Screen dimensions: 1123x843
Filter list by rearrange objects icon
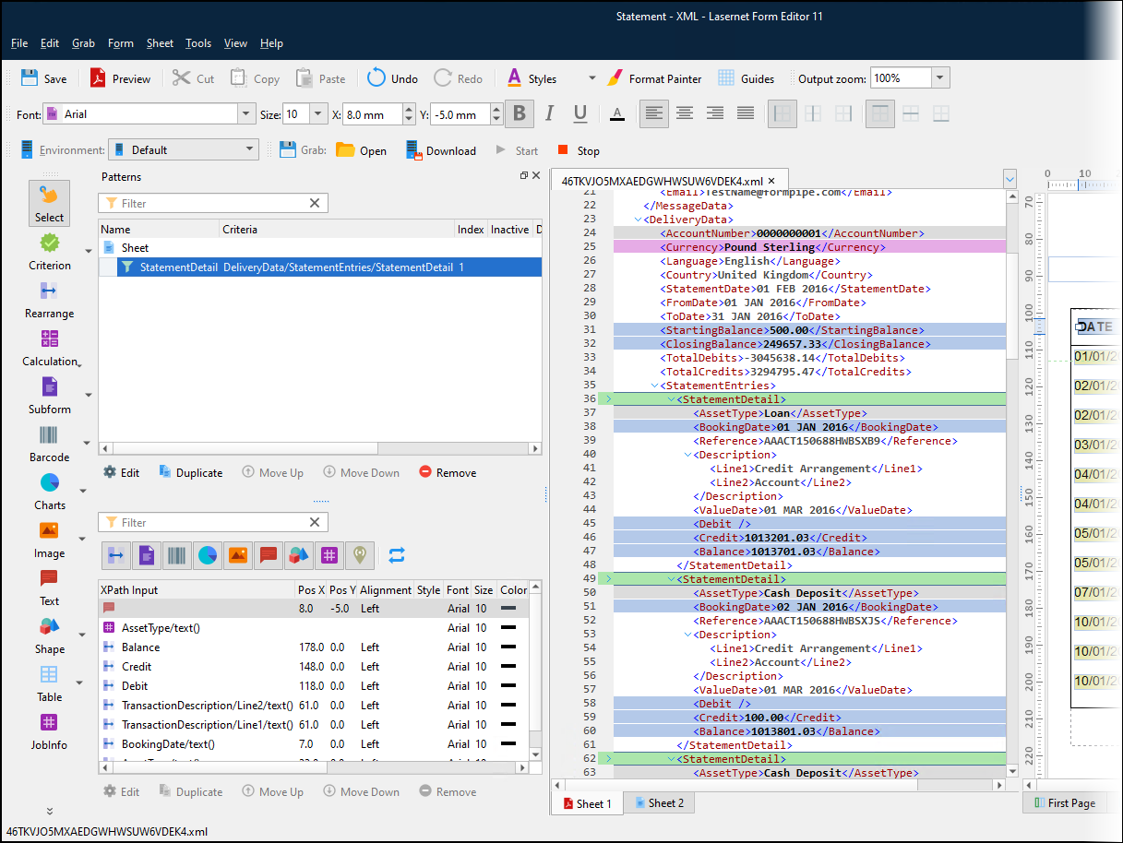[115, 555]
